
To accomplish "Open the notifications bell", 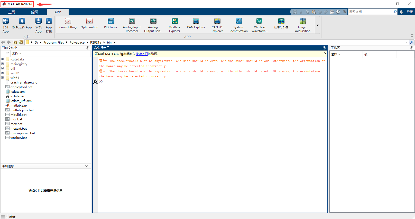I will 401,12.
